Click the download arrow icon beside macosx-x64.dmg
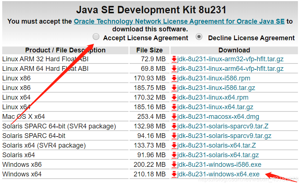Viewport: 302px width, 186px height. coord(174,117)
